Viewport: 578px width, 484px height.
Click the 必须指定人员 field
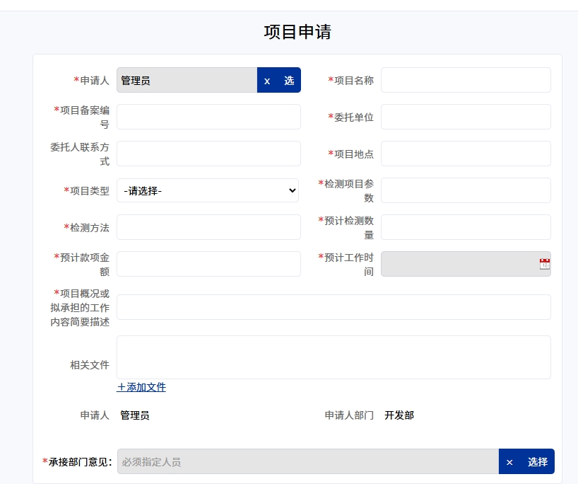click(x=308, y=461)
